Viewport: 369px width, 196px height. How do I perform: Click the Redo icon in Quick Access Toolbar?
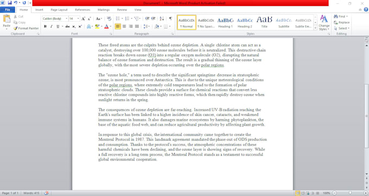(x=24, y=3)
